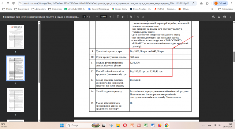Open Excel from the taskbar
The height and width of the screenshot is (129, 235).
point(146,125)
